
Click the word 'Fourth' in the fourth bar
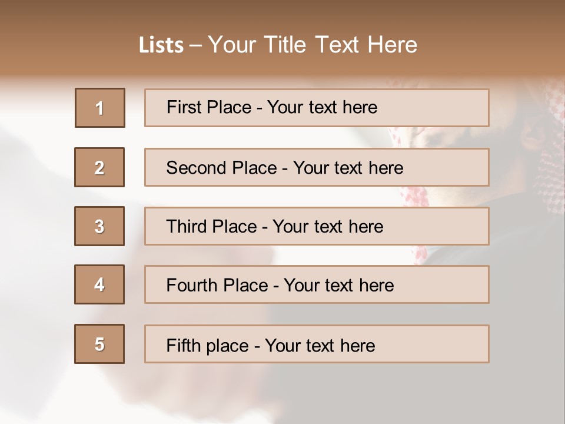187,286
